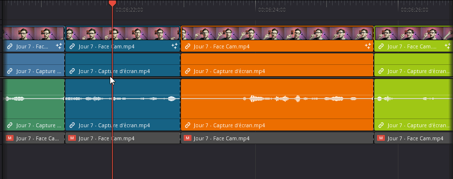Image resolution: width=453 pixels, height=179 pixels.
Task: Click link icon on lime green Capture d'écran video clip
Action: pyautogui.click(x=381, y=71)
